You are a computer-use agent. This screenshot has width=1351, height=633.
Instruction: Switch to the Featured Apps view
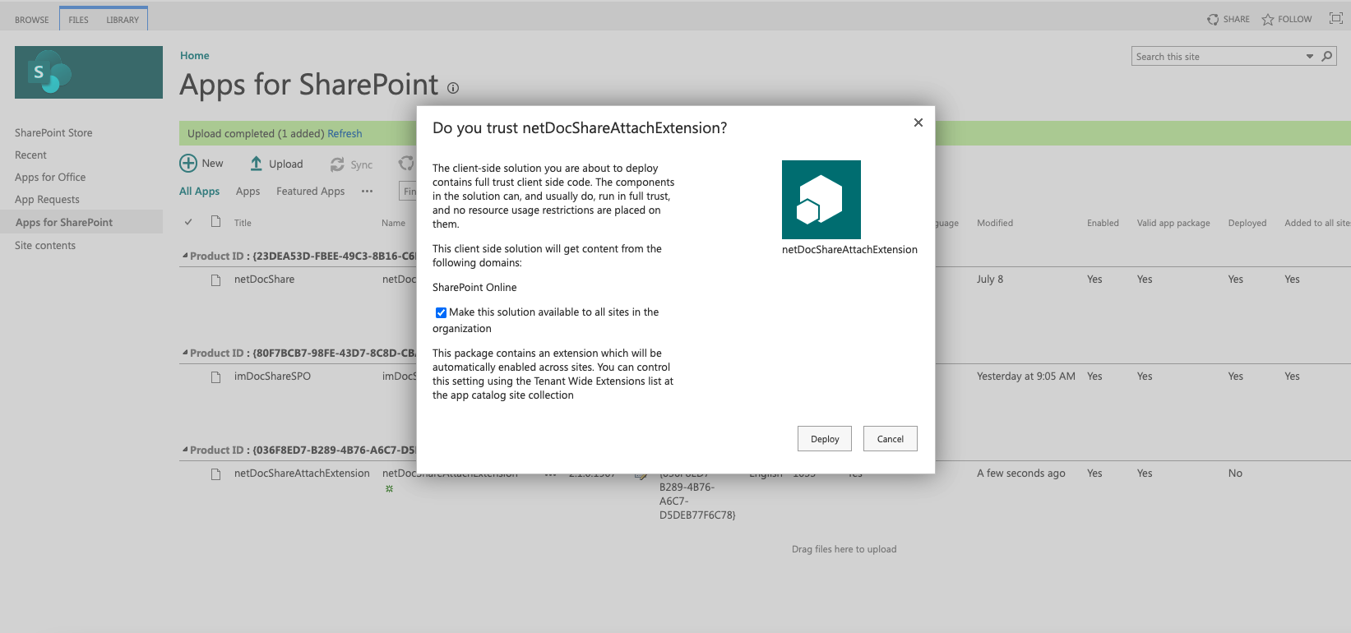tap(310, 191)
